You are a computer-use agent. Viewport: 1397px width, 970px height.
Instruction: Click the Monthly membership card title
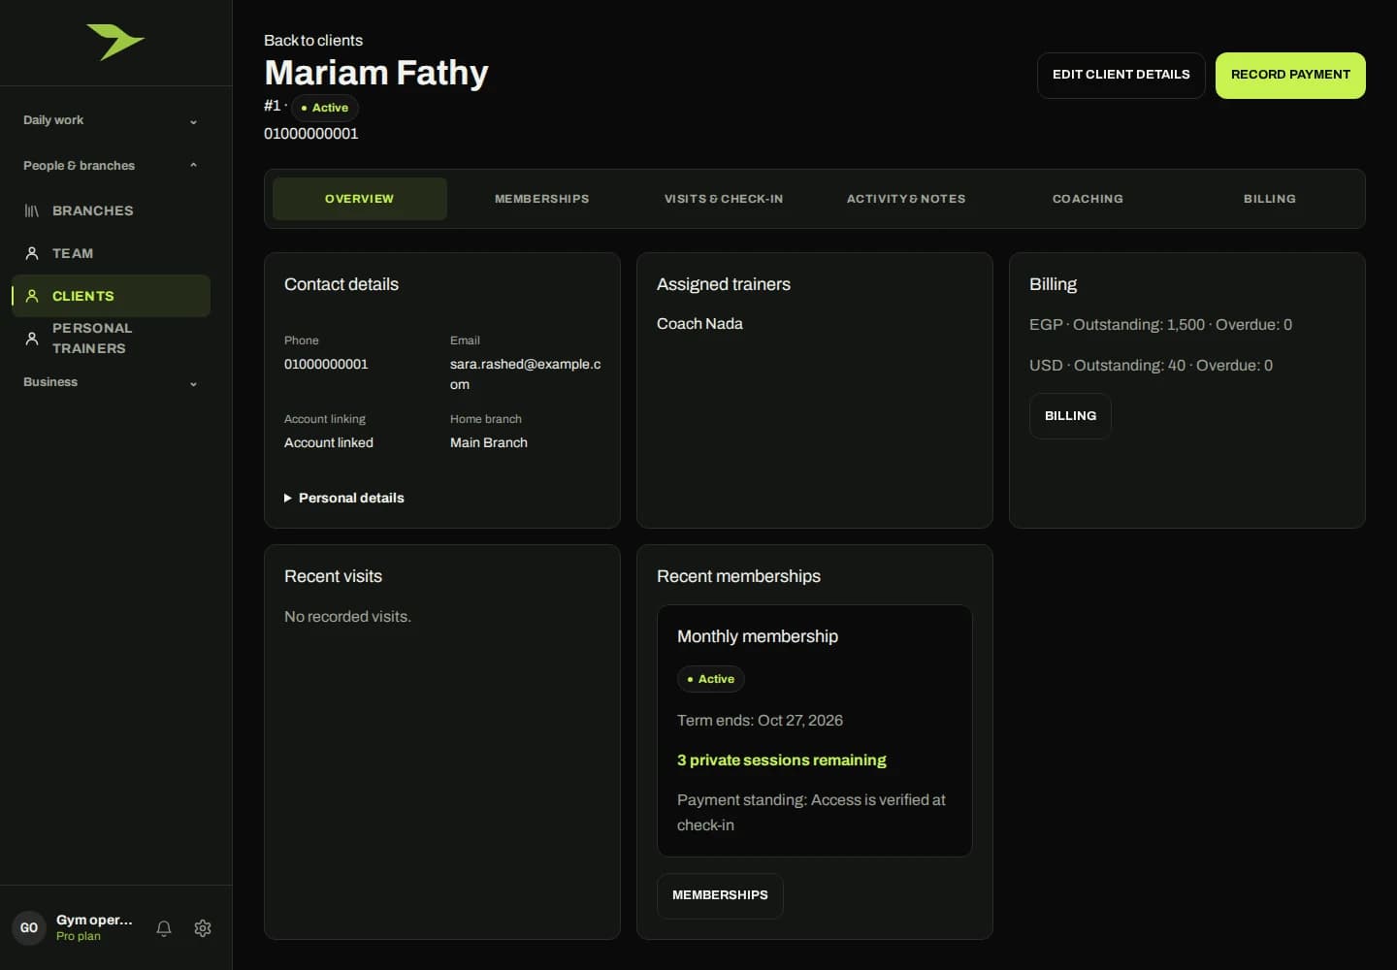[758, 636]
